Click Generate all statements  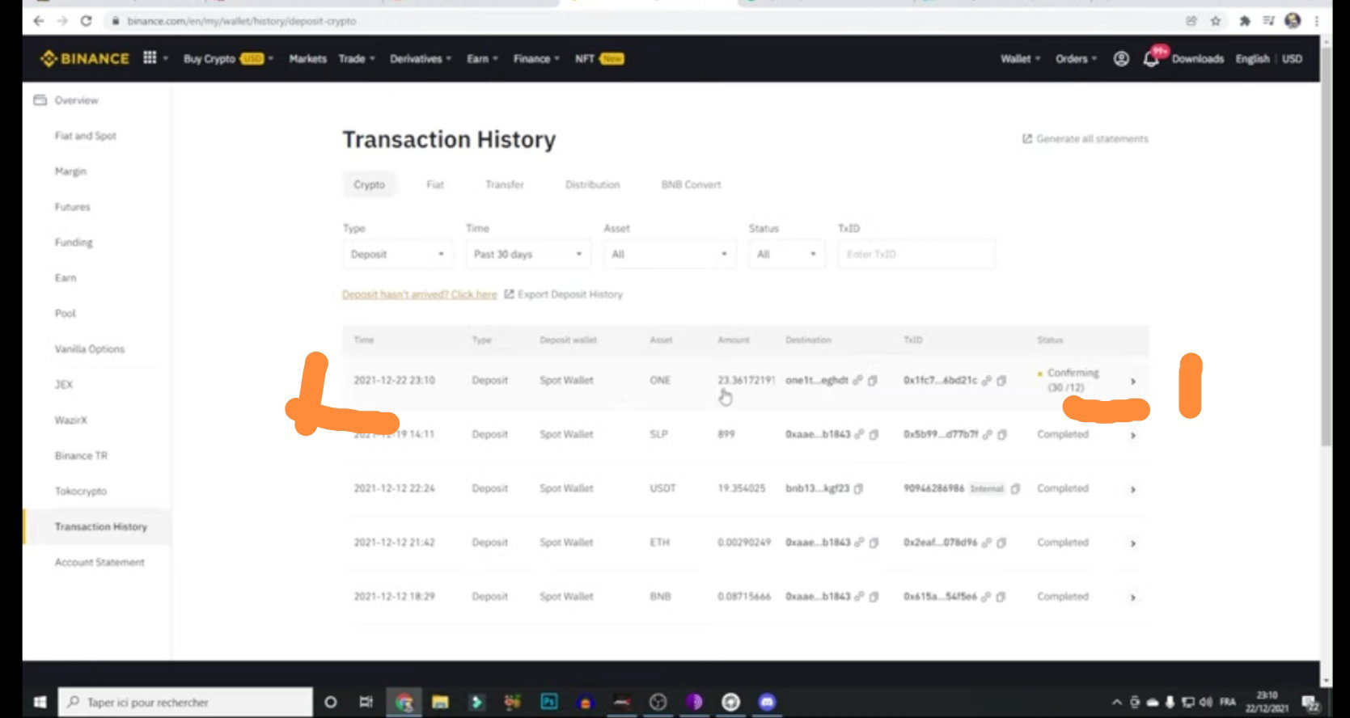pos(1086,139)
